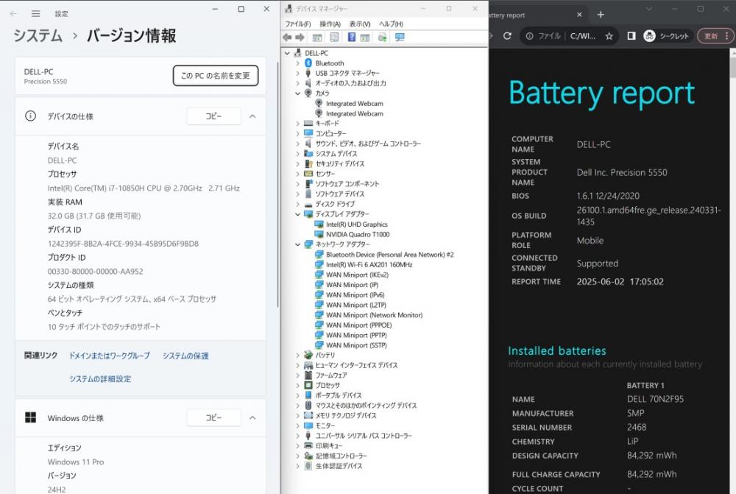Expand the ディスク ドライブ category
The image size is (736, 494).
coord(297,204)
